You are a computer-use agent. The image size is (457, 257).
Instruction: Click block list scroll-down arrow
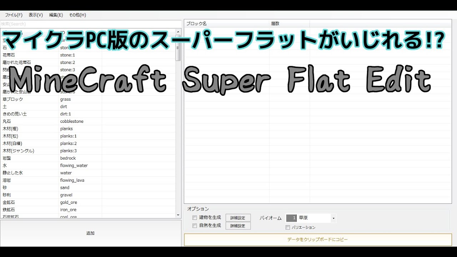pyautogui.click(x=178, y=215)
